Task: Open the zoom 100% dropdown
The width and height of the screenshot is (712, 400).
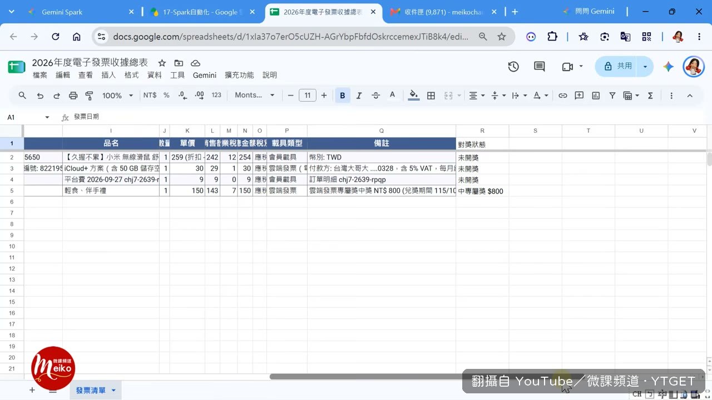Action: [117, 96]
